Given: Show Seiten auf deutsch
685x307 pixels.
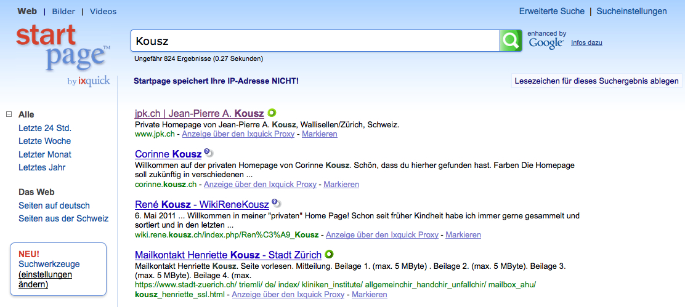Looking at the screenshot, I should [x=54, y=205].
